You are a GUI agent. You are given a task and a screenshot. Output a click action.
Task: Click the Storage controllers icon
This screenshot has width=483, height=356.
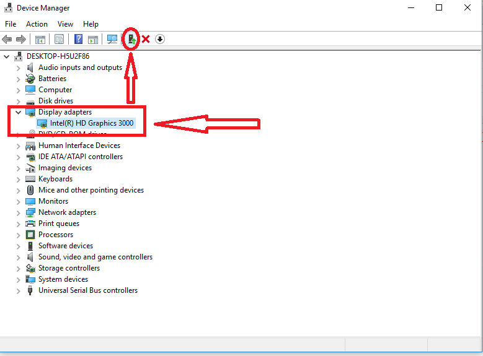coord(30,268)
